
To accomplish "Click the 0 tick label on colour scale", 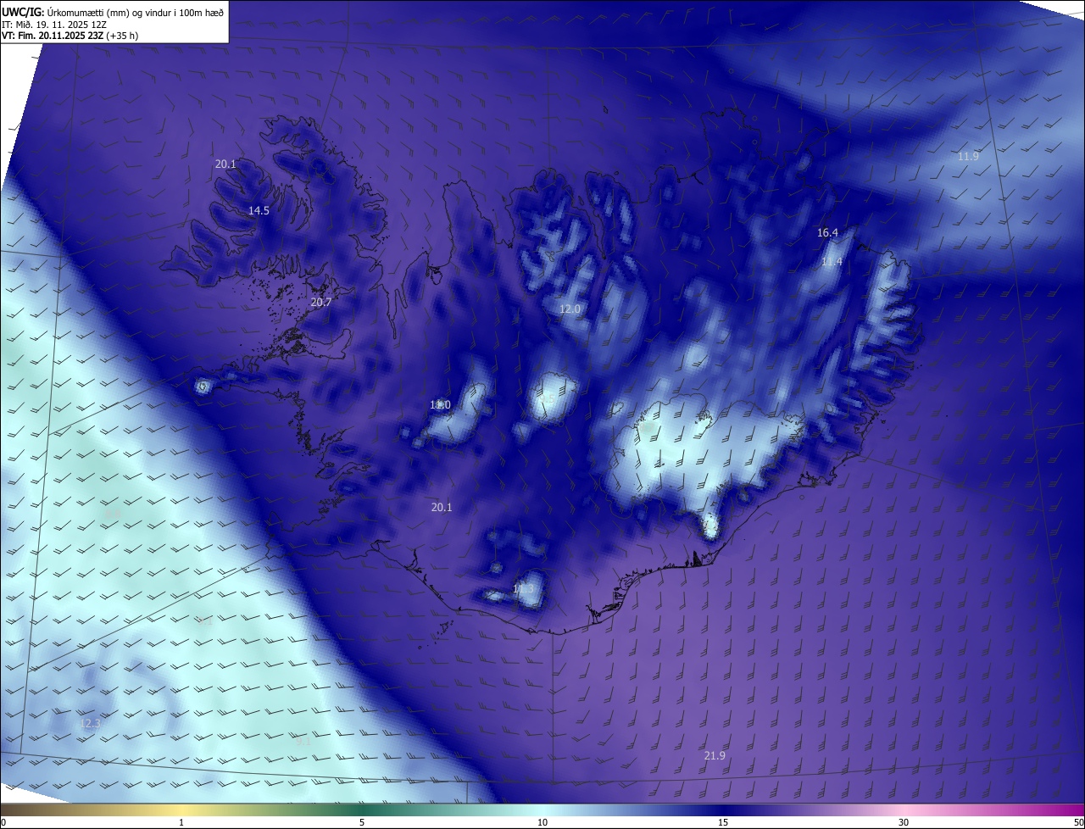I will [x=3, y=823].
